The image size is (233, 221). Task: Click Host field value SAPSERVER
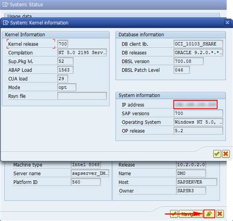pos(197,182)
